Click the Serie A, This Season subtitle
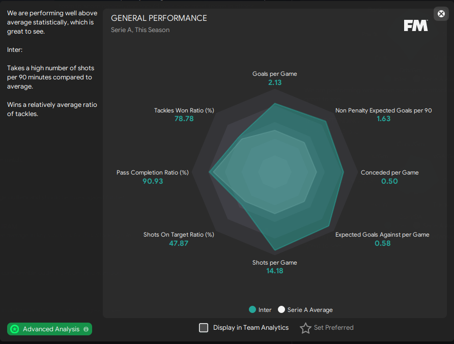This screenshot has height=344, width=454. (140, 30)
